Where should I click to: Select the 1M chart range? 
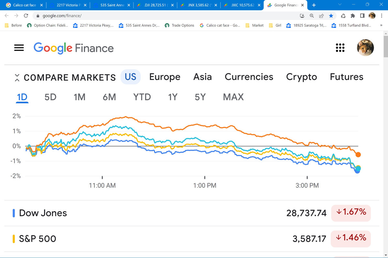[80, 97]
